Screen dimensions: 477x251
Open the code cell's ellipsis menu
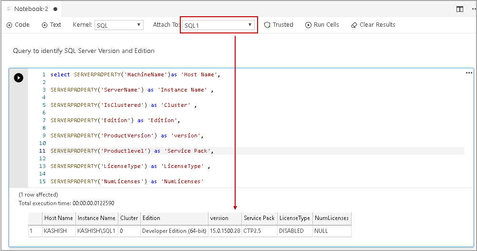468,73
